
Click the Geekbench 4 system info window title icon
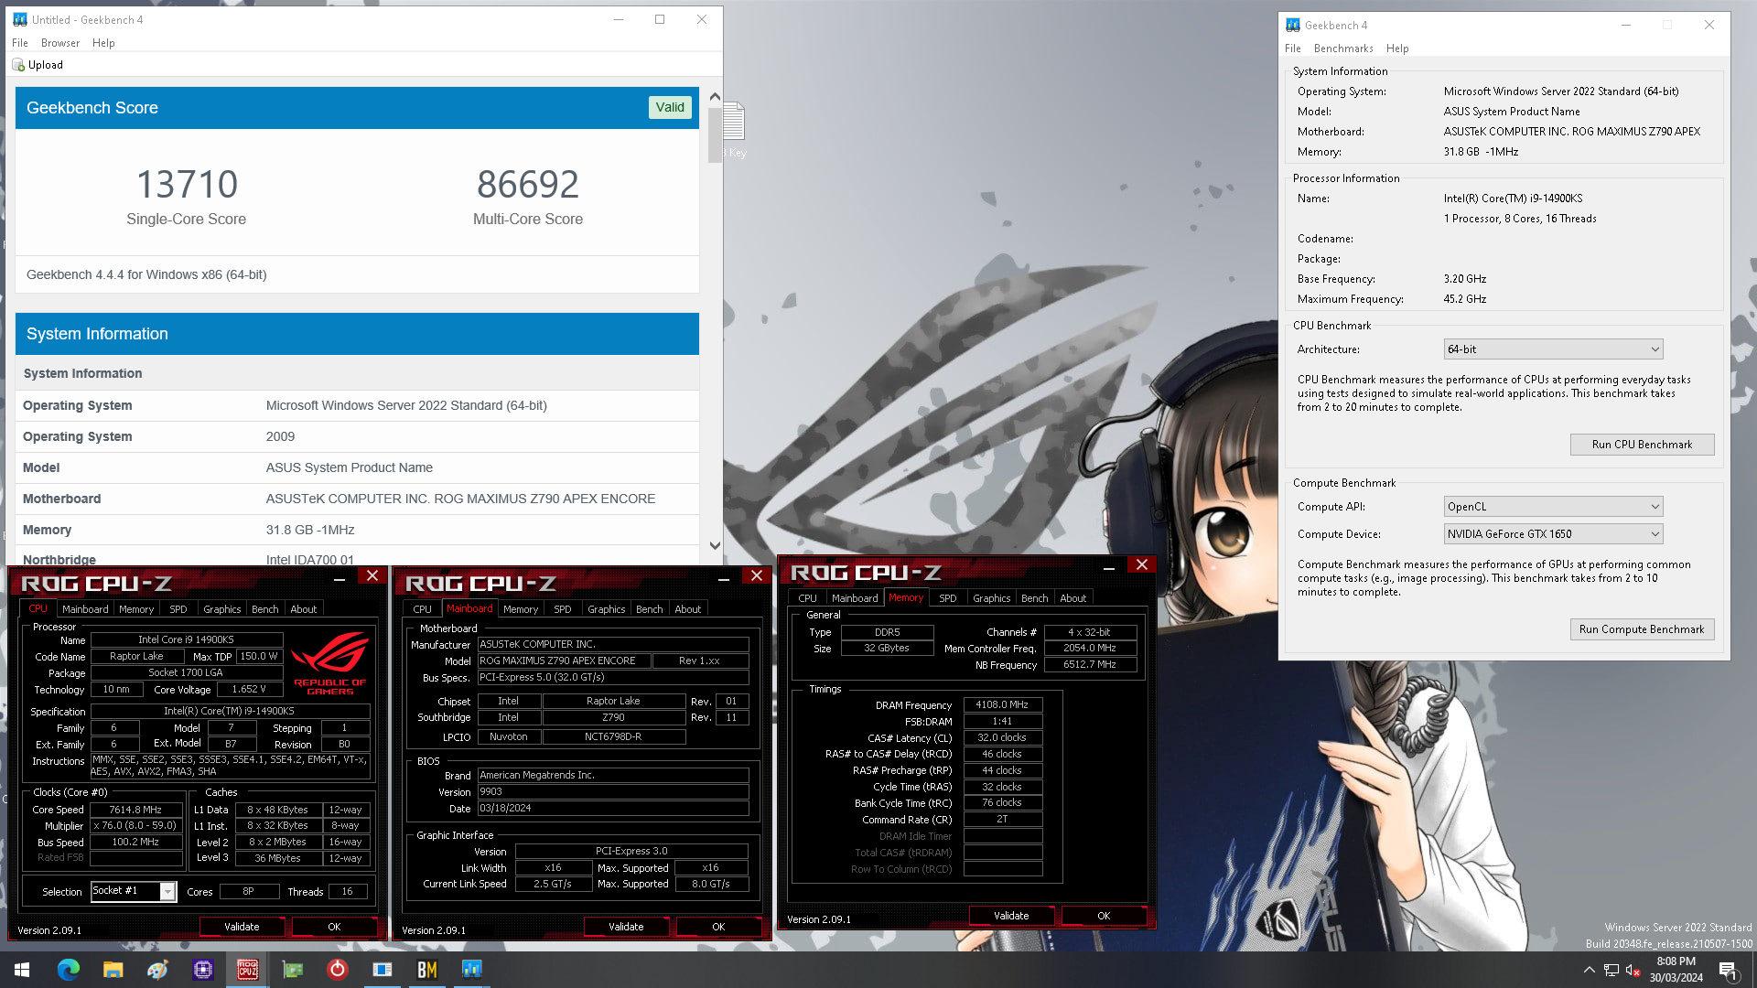click(1293, 25)
